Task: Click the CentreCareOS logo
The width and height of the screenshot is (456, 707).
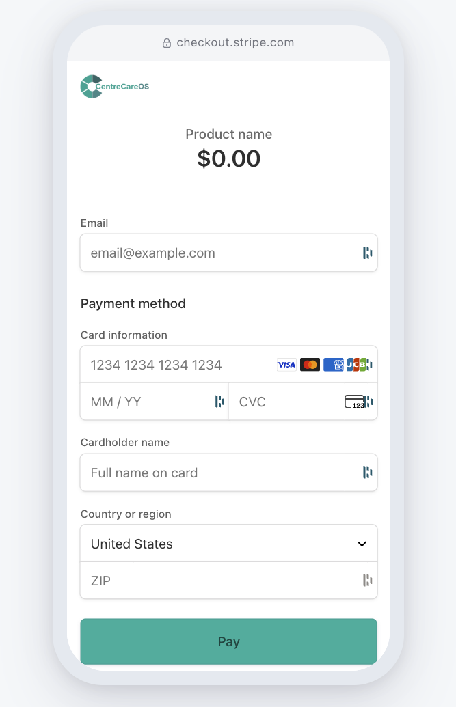Action: click(x=114, y=85)
